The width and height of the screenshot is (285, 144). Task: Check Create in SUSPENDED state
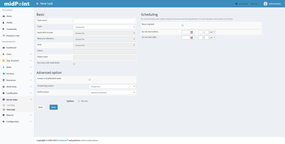(x=90, y=80)
